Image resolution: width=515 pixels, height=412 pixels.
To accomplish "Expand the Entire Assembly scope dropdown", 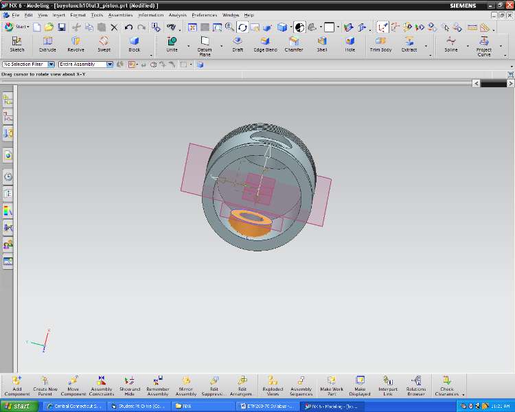I will pos(110,65).
